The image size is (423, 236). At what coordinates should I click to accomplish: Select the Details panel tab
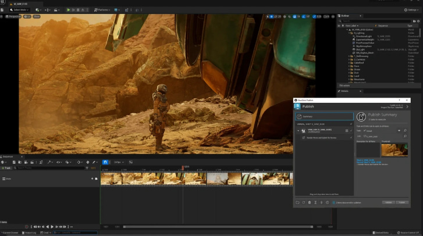tap(345, 91)
